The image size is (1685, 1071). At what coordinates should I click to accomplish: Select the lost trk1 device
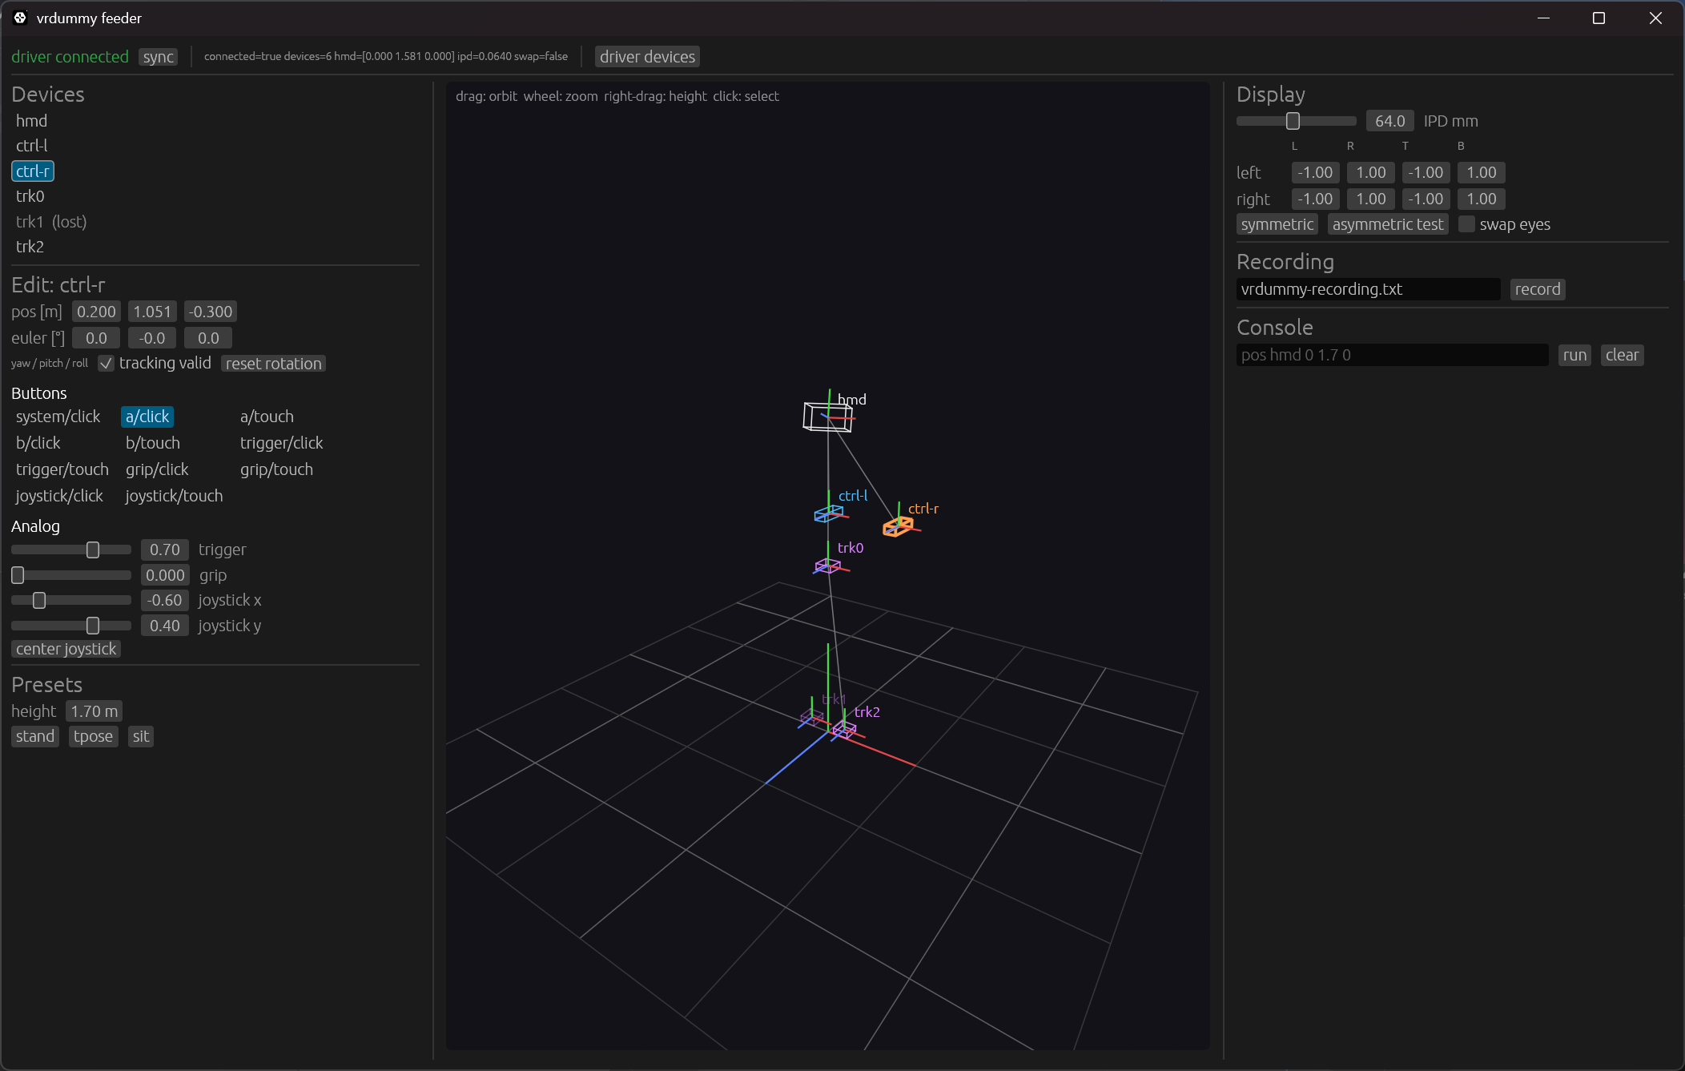pos(50,222)
